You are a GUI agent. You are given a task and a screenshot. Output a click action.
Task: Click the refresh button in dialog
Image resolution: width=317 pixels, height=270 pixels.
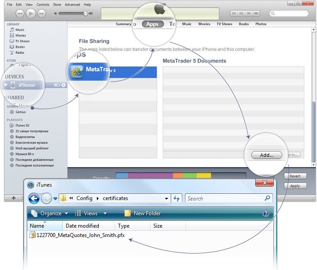click(x=177, y=199)
